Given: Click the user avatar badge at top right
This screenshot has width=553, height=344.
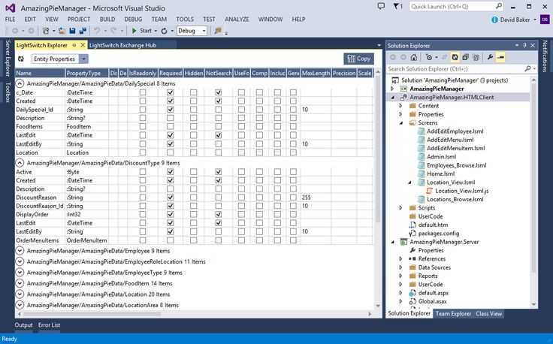Looking at the screenshot, I should 545,20.
